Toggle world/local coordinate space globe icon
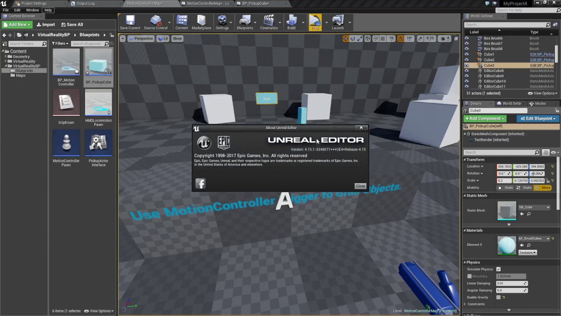 pos(368,39)
